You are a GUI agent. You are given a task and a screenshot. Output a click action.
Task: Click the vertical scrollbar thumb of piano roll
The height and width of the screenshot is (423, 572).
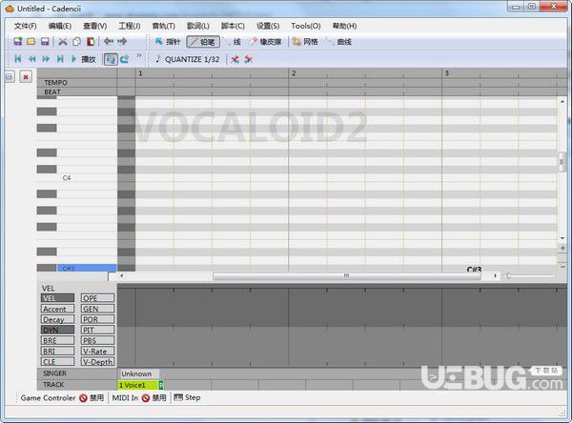click(x=562, y=162)
